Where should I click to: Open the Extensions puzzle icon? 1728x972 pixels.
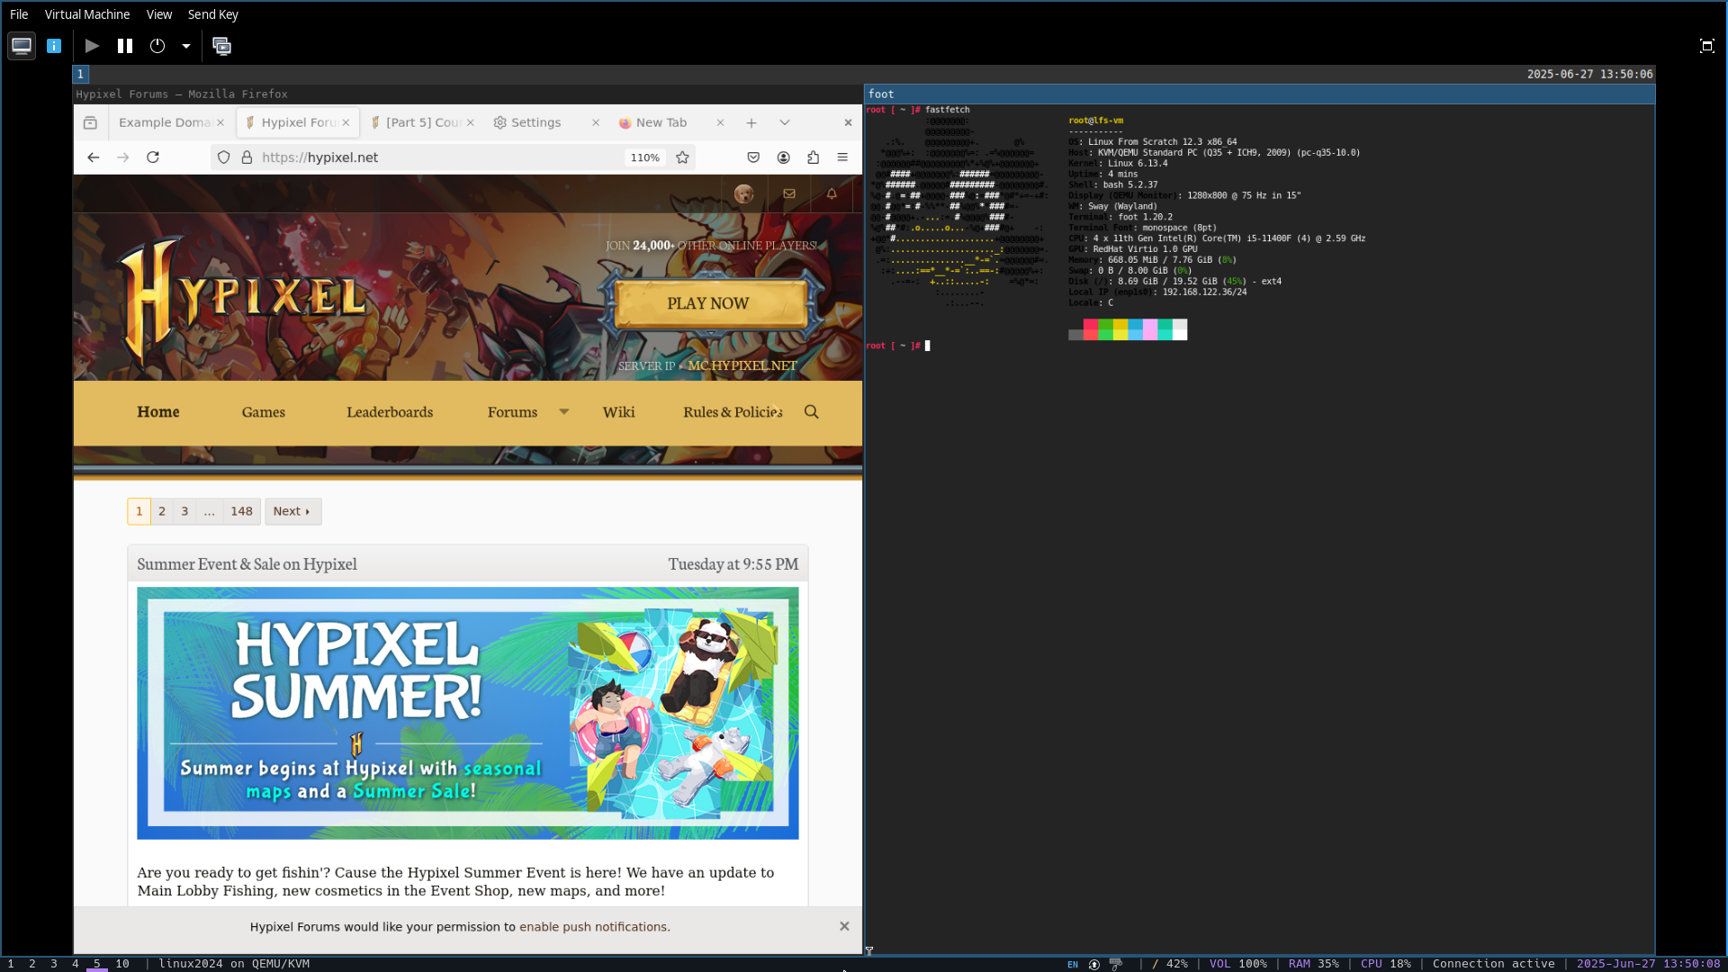[814, 157]
